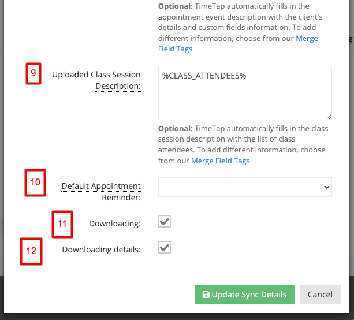Click the Downloading details field label

[x=102, y=250]
